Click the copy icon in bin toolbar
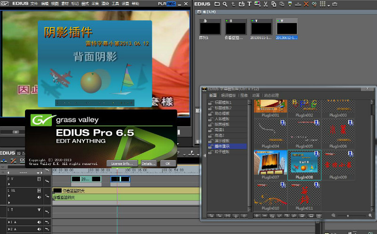The height and width of the screenshot is (234, 377). click(x=273, y=4)
